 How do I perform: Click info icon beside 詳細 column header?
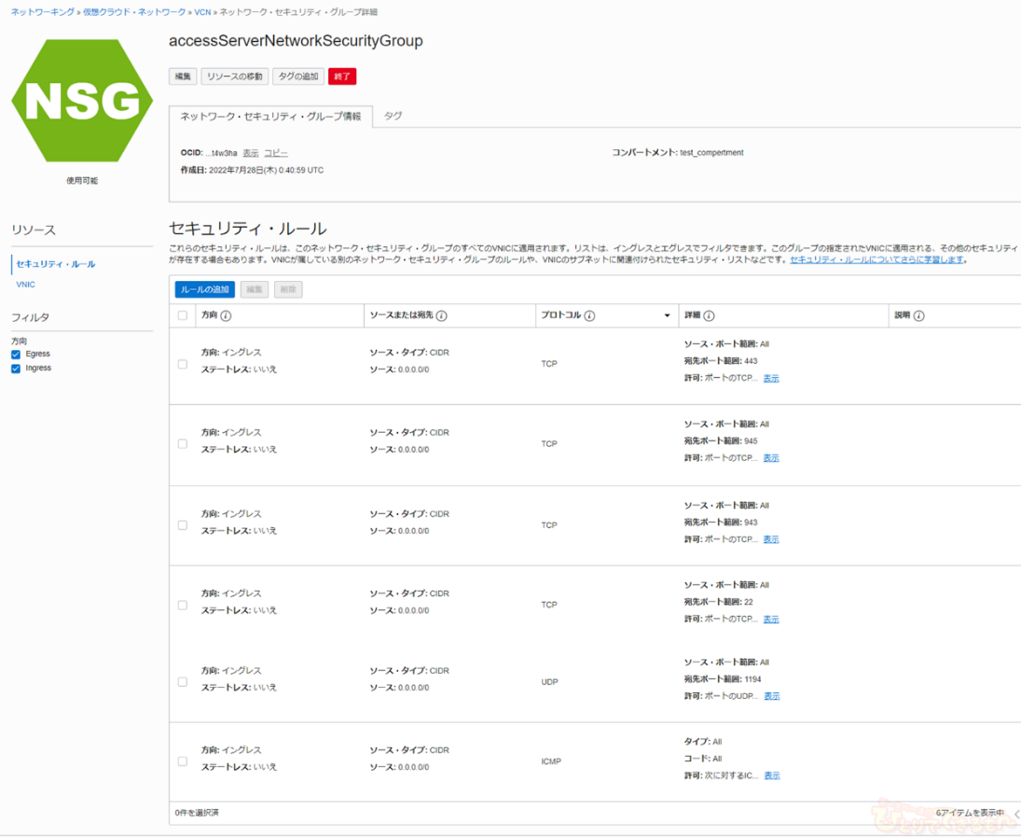point(710,316)
